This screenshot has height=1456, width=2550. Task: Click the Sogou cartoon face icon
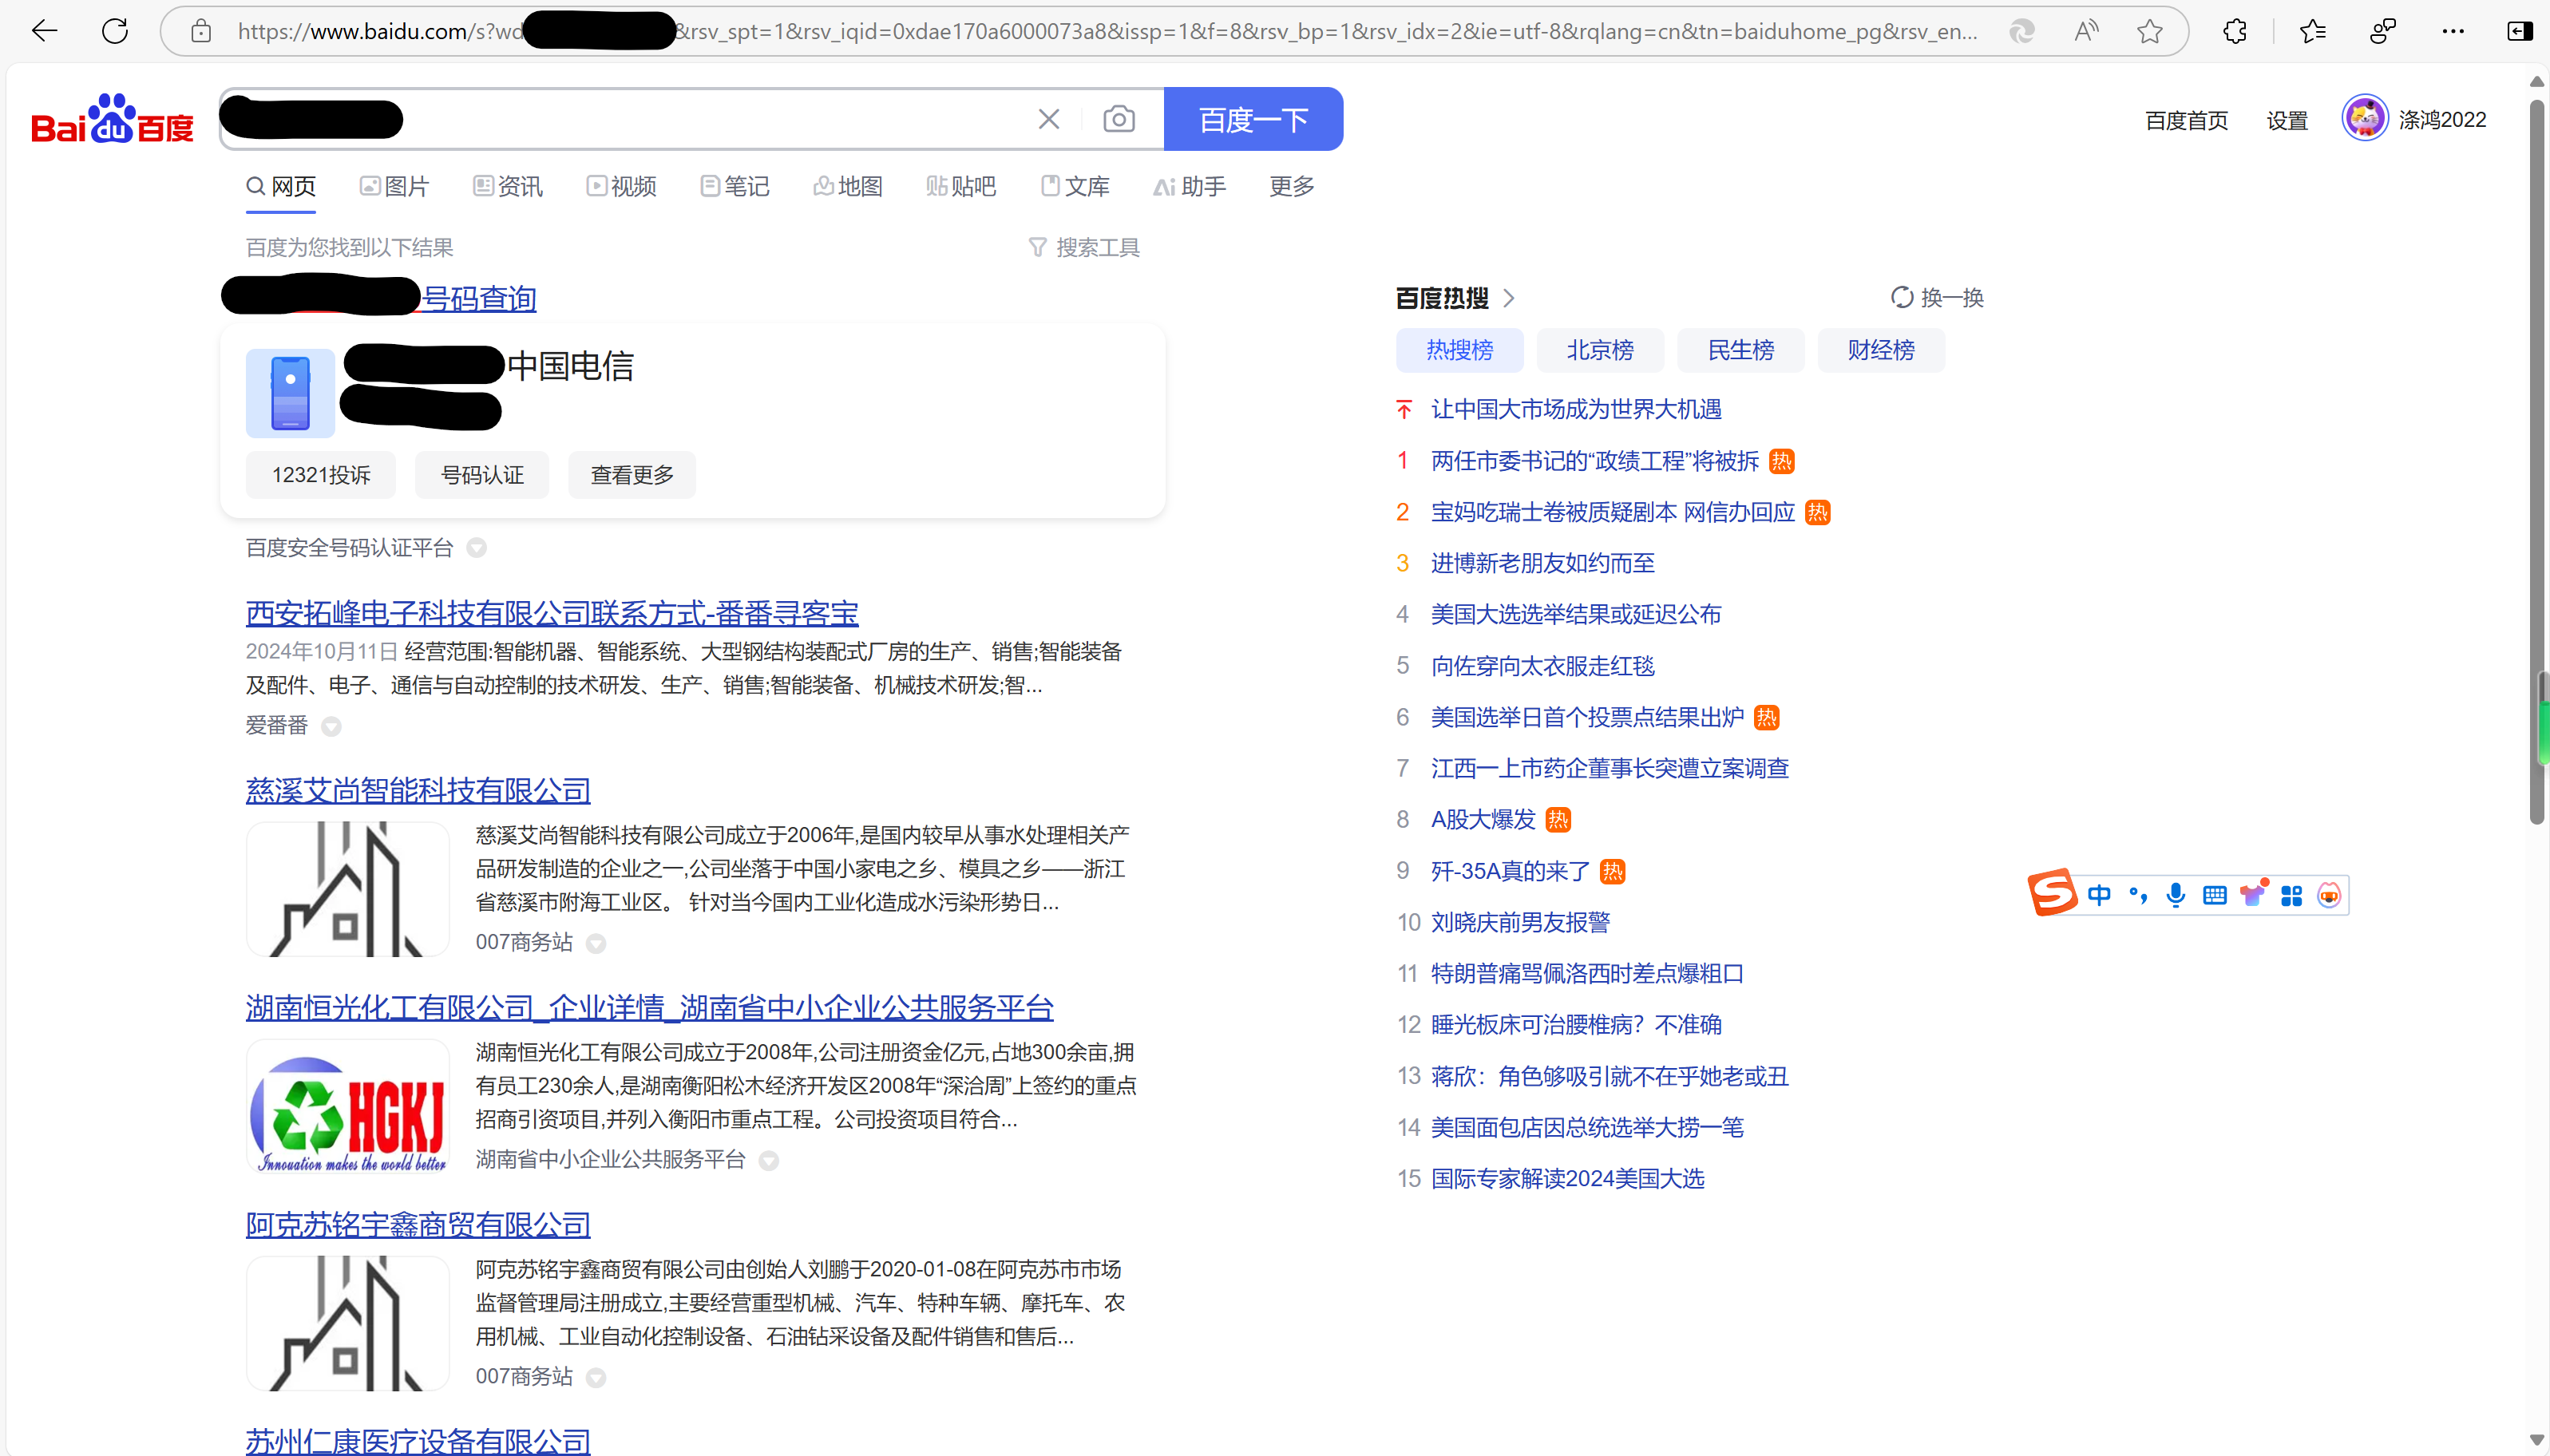[2329, 895]
